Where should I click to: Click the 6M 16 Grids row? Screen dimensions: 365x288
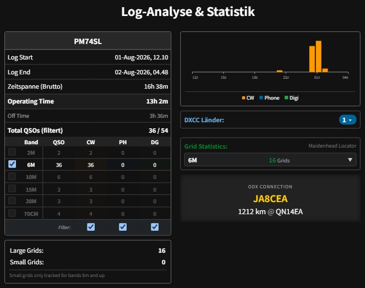(x=270, y=160)
